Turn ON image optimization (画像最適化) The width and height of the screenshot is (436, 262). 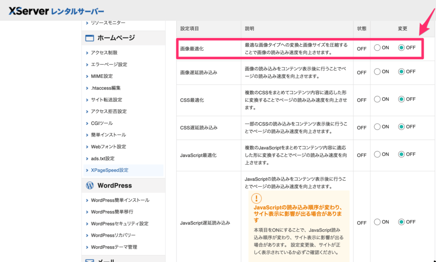tap(377, 48)
